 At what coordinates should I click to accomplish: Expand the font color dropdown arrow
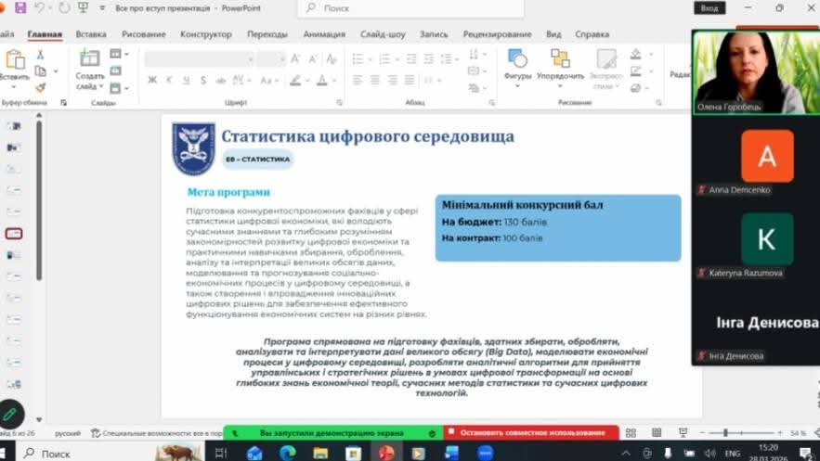pos(332,81)
